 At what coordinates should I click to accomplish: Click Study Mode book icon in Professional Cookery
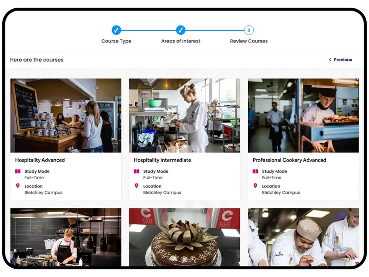[x=256, y=171]
